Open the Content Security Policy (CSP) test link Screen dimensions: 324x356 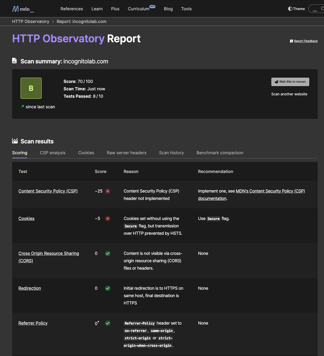coord(48,191)
